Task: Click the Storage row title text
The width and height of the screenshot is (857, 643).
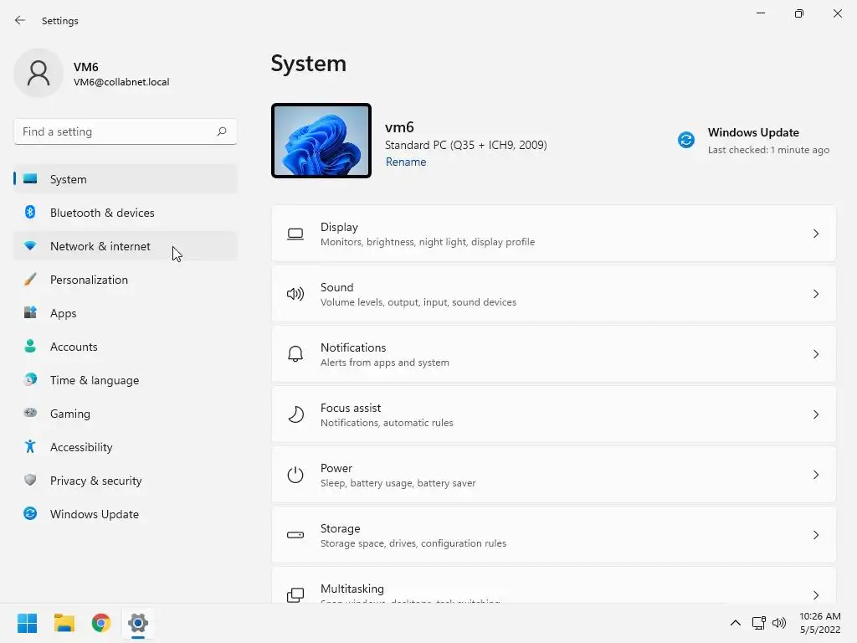Action: click(340, 529)
